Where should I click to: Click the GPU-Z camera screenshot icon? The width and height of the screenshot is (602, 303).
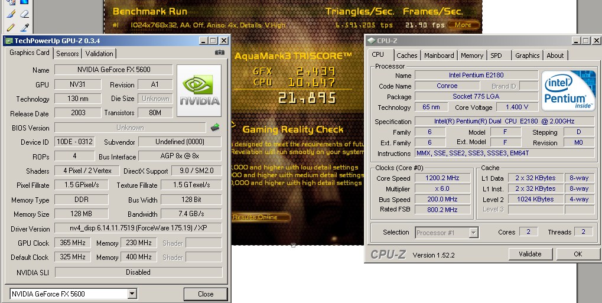220,52
